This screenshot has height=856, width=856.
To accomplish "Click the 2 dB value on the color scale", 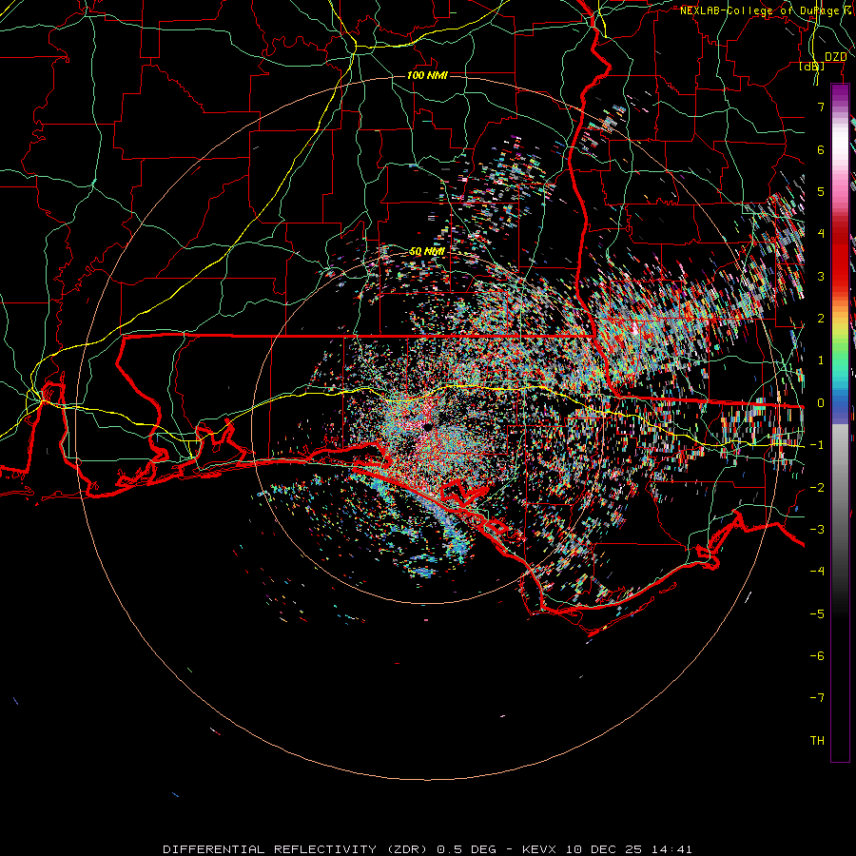I will click(x=821, y=319).
